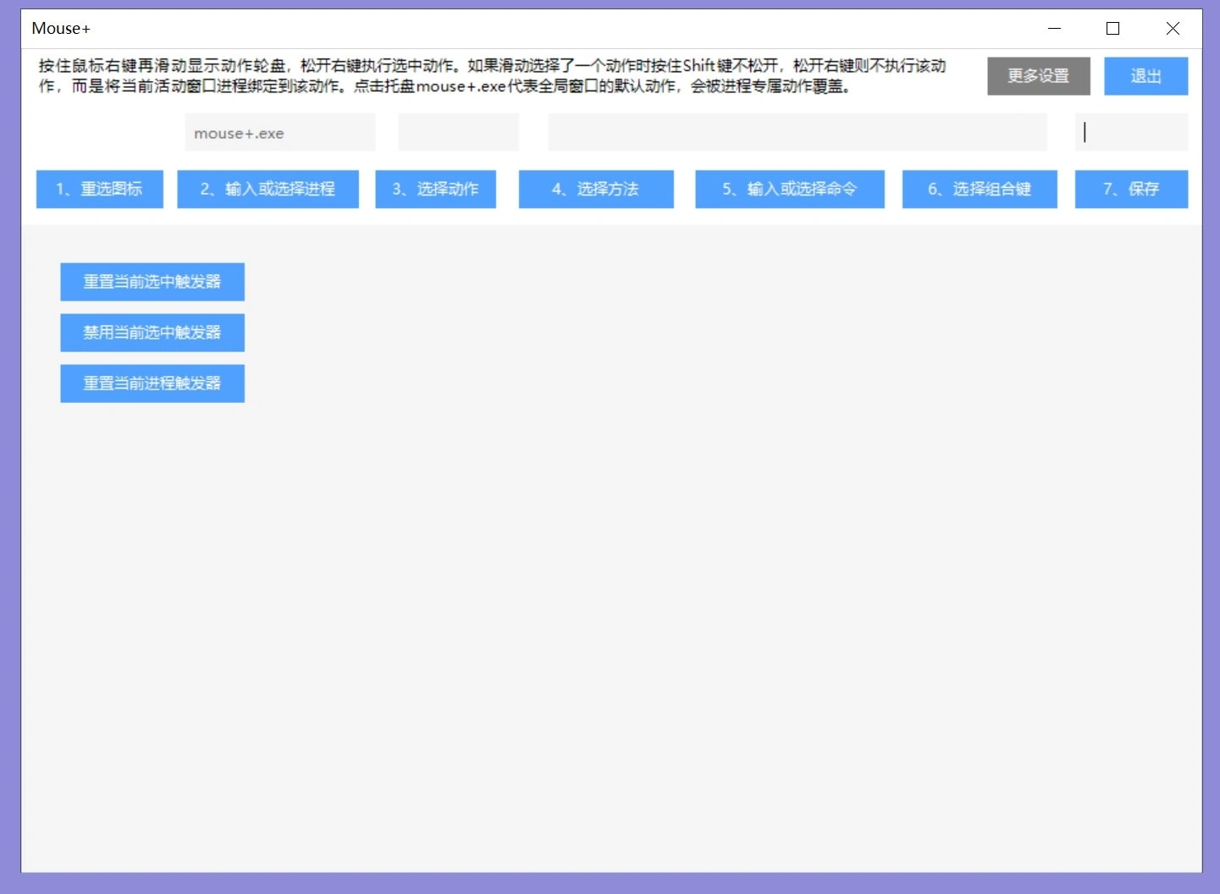This screenshot has width=1220, height=894.
Task: Disable the selected trigger via 禁用当前选中触发器
Action: pyautogui.click(x=152, y=332)
